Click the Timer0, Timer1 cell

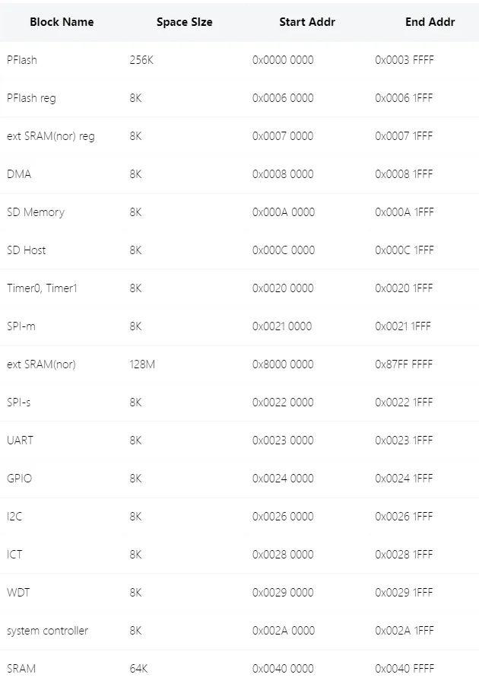[x=42, y=288]
